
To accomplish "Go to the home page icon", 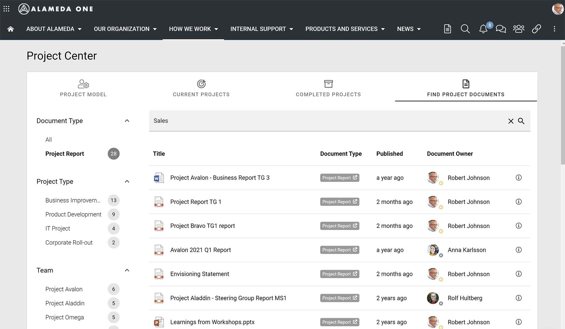I will tap(11, 29).
